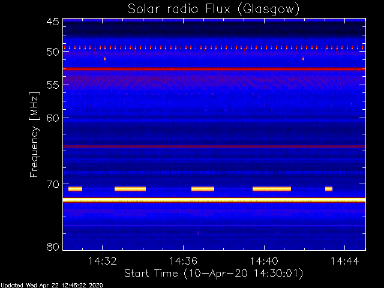The width and height of the screenshot is (384, 288).
Task: Click the longest yellow burst segment near 14:40
Action: [272, 189]
